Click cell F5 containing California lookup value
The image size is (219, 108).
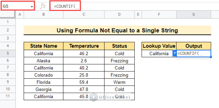[x=159, y=53]
